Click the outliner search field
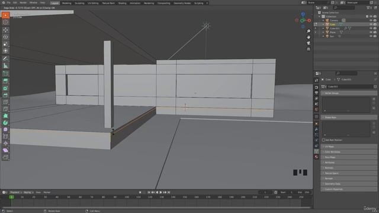This screenshot has width=379, height=213. point(343,8)
